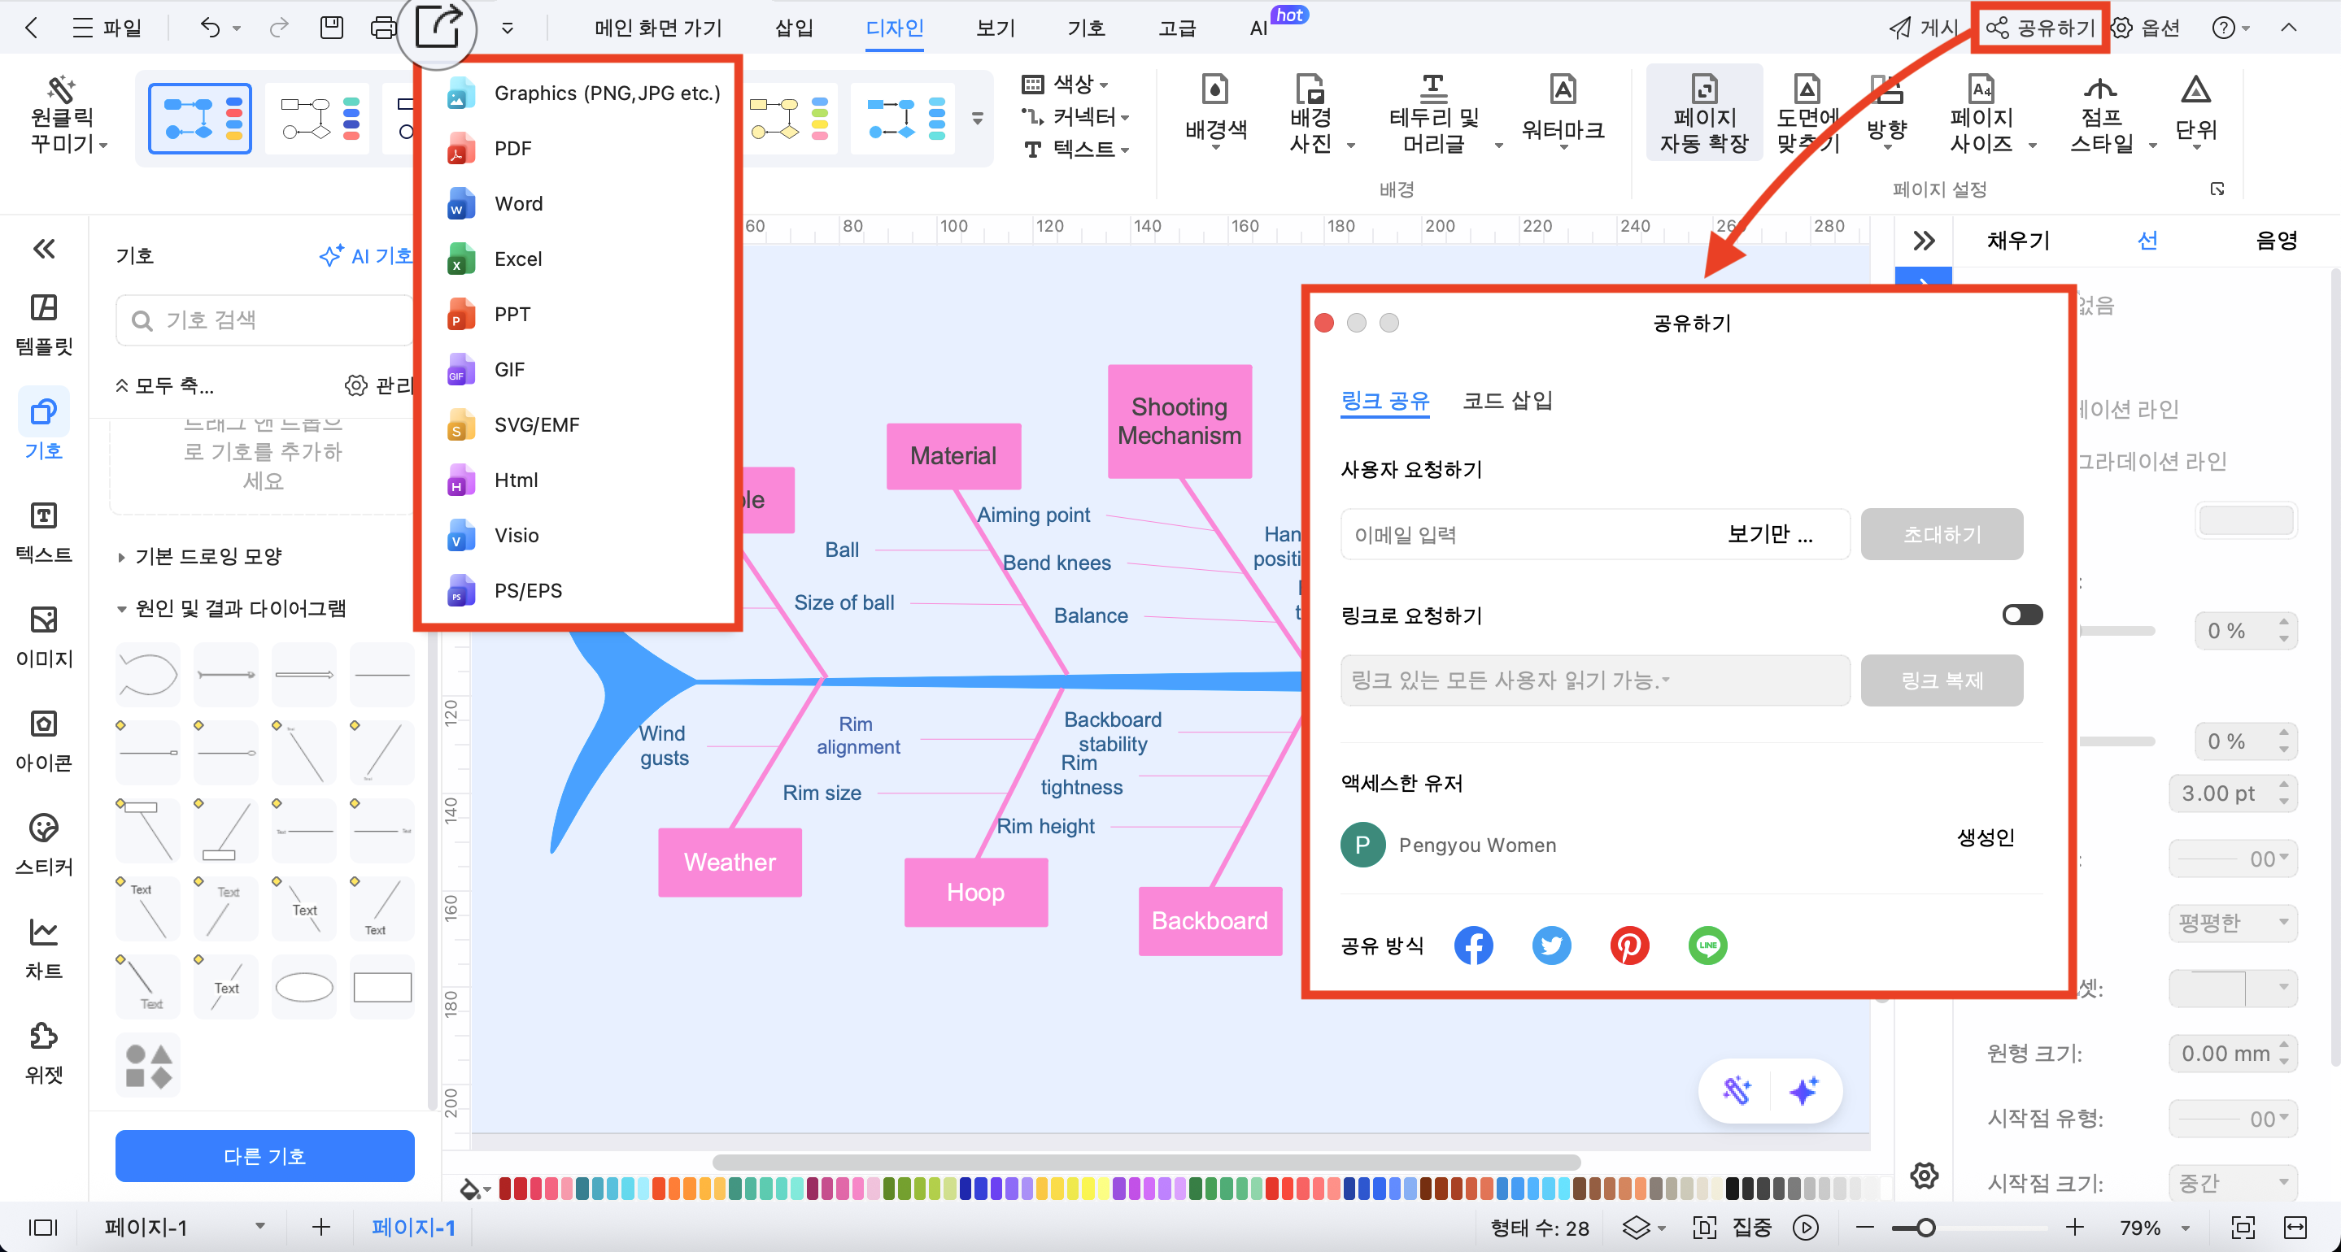Collapse 원인 및 결과 다이어그램 category
Image resolution: width=2341 pixels, height=1252 pixels.
(232, 609)
